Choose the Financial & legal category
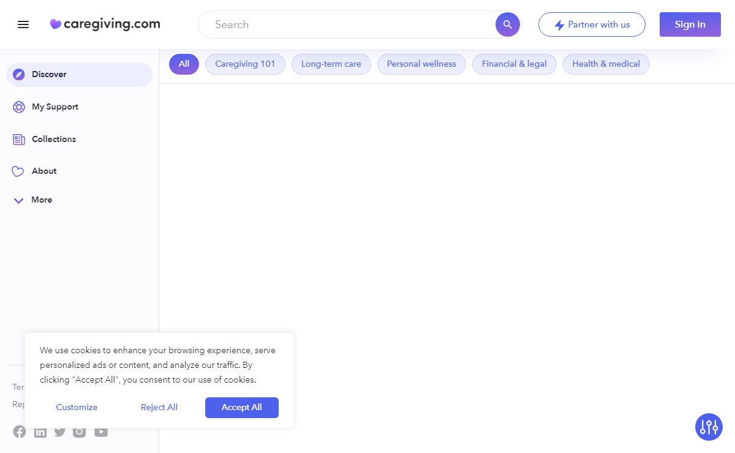 [514, 64]
